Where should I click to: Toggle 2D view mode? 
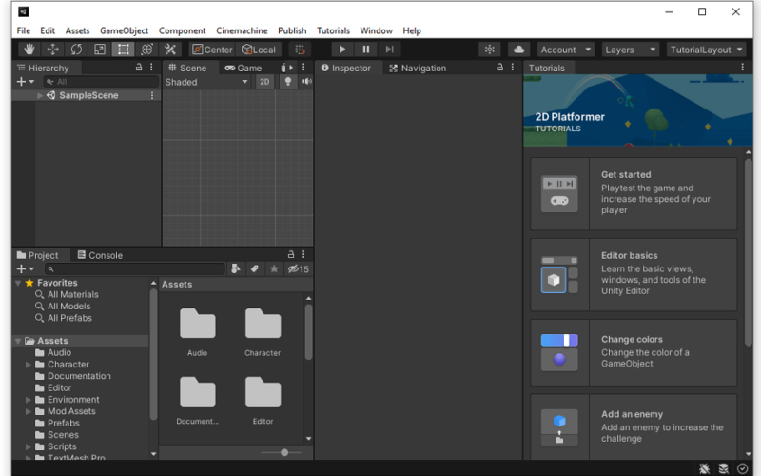(264, 82)
